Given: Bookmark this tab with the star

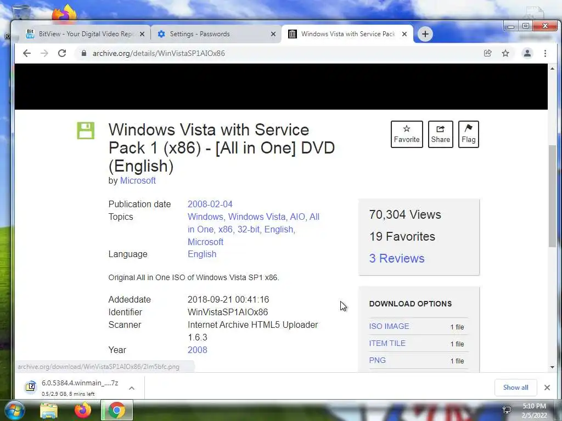Looking at the screenshot, I should [505, 53].
